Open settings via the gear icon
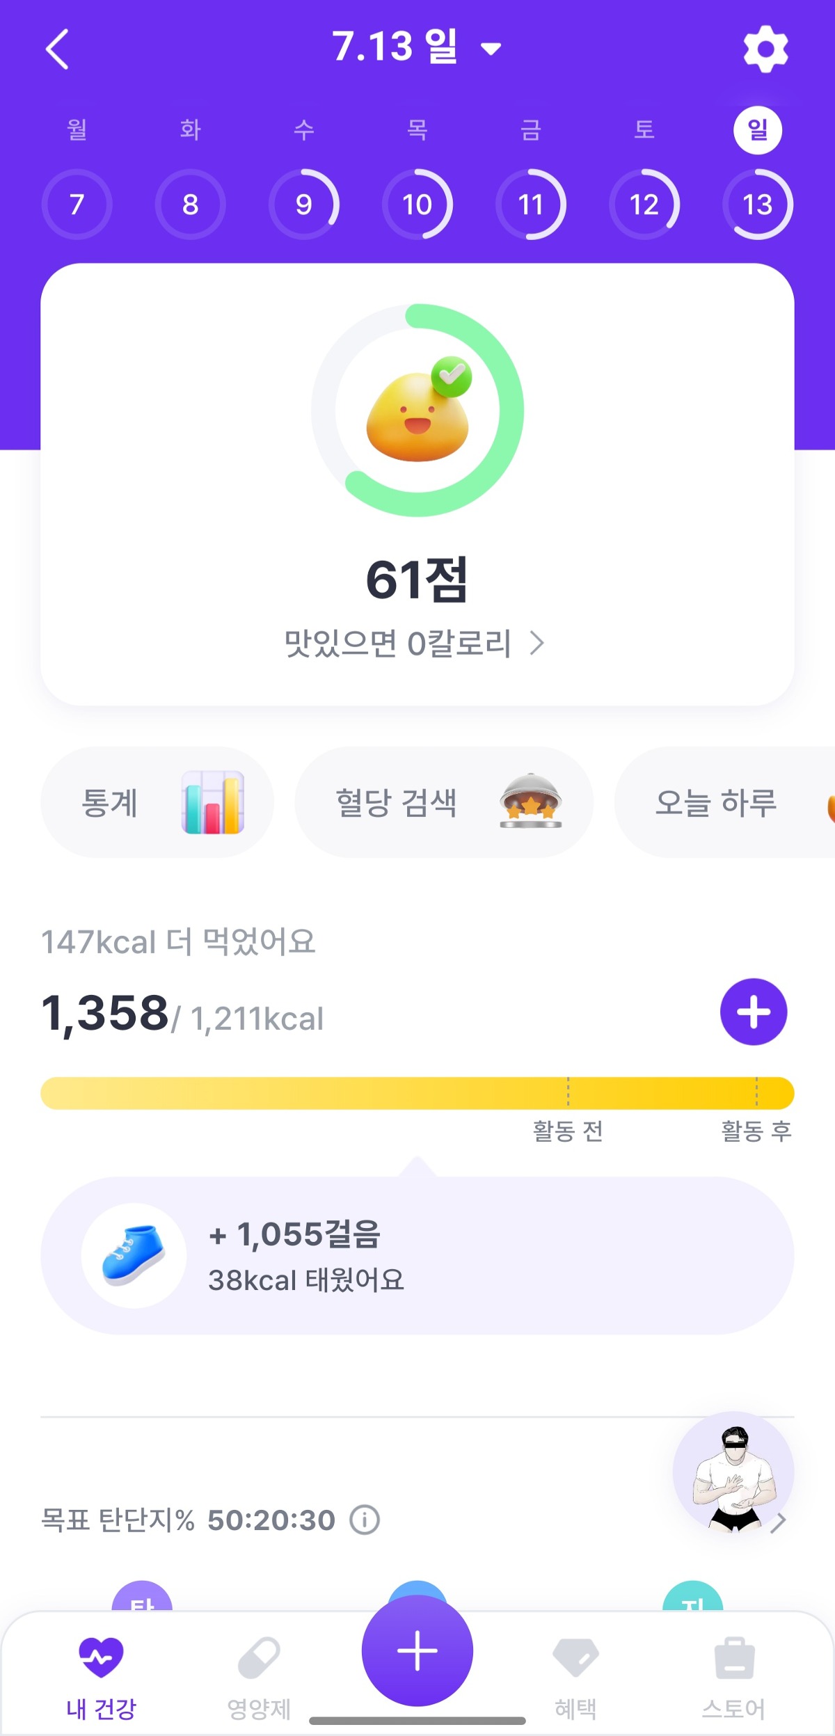The height and width of the screenshot is (1736, 835). [x=765, y=49]
